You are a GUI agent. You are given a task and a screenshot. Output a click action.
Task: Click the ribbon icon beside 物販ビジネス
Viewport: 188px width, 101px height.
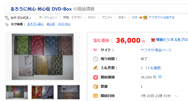coord(153,40)
